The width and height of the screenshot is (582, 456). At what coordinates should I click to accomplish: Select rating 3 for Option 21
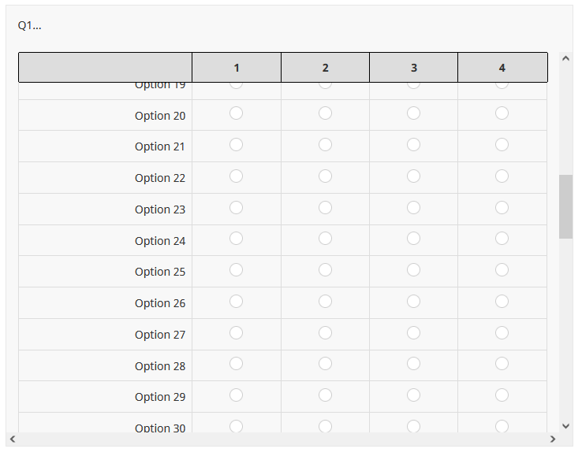(413, 145)
